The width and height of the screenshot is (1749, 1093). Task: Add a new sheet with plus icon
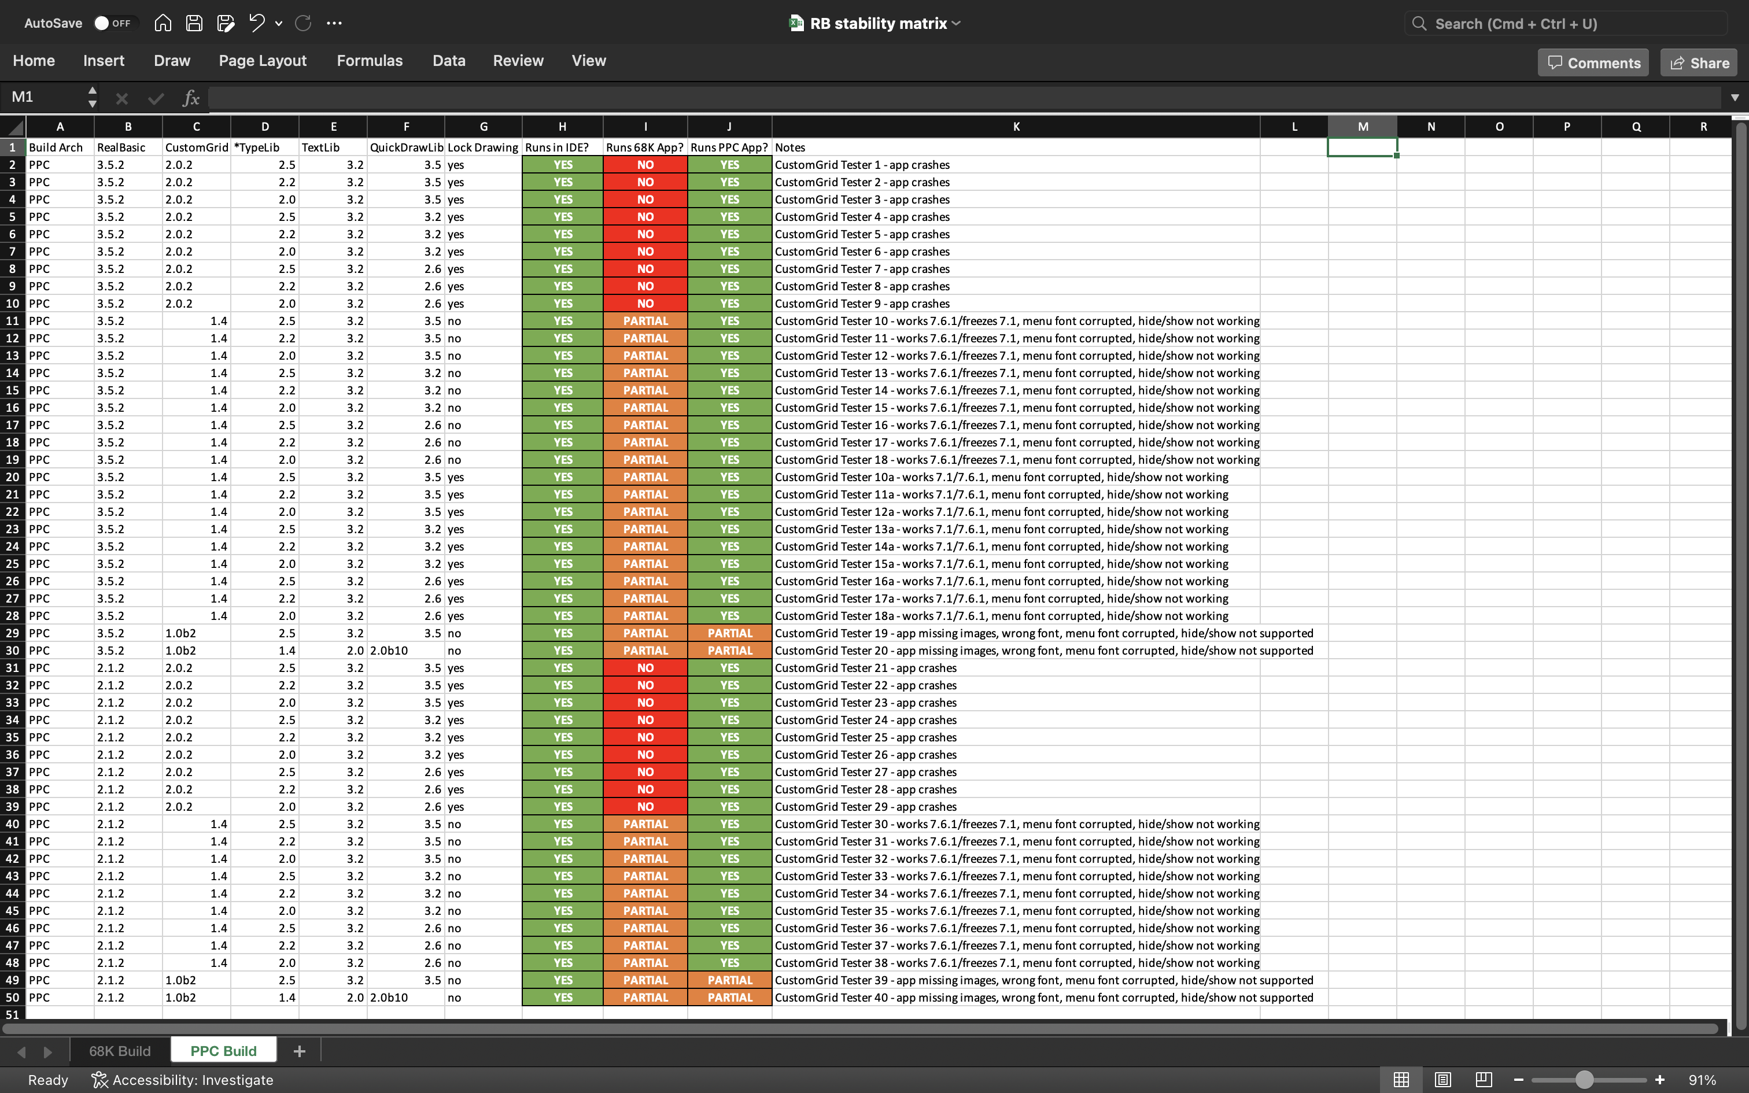[299, 1051]
